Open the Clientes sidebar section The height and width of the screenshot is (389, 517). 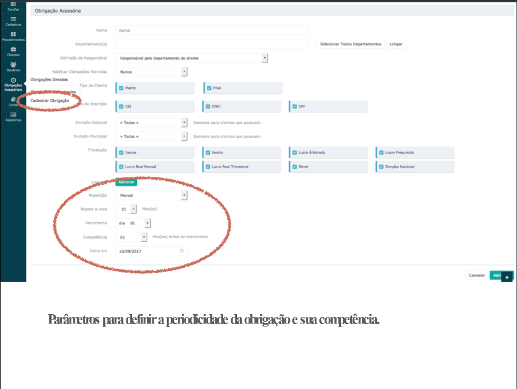coord(13,52)
